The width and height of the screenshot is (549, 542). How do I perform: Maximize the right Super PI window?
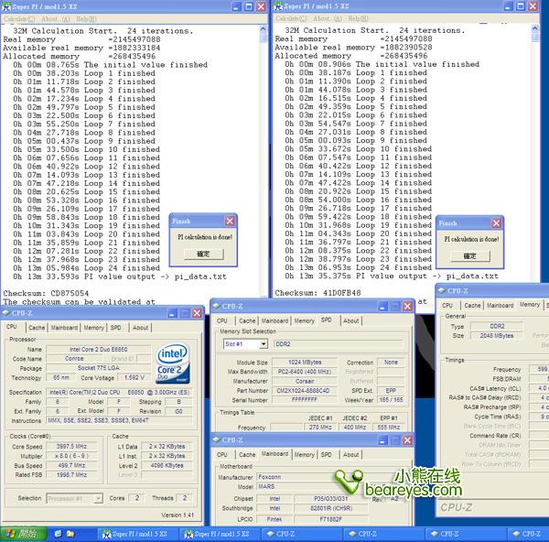(521, 6)
